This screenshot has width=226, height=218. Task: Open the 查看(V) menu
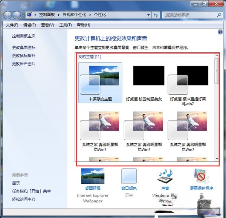(x=47, y=25)
